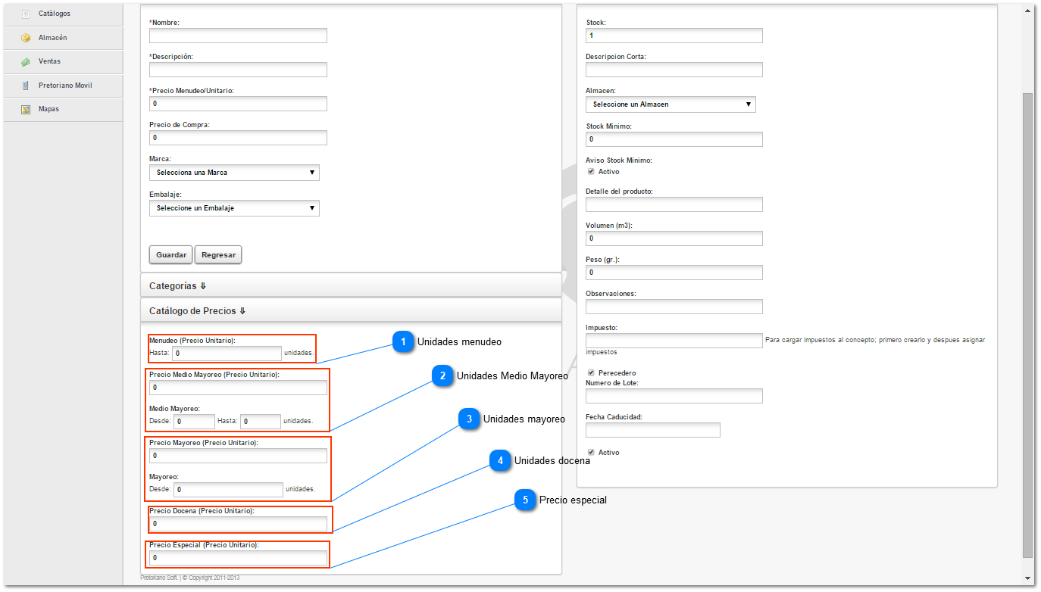The width and height of the screenshot is (1041, 592).
Task: Focus the Precio de Compra field
Action: click(x=238, y=138)
